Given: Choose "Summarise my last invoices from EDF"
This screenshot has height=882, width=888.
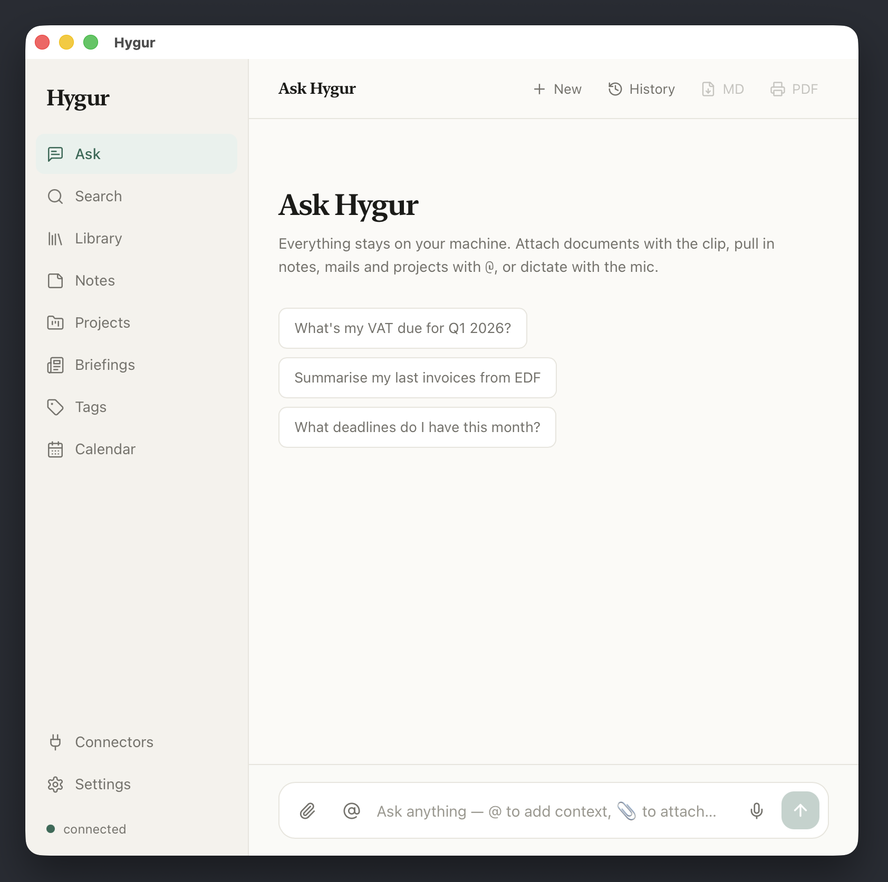Looking at the screenshot, I should click(x=418, y=378).
